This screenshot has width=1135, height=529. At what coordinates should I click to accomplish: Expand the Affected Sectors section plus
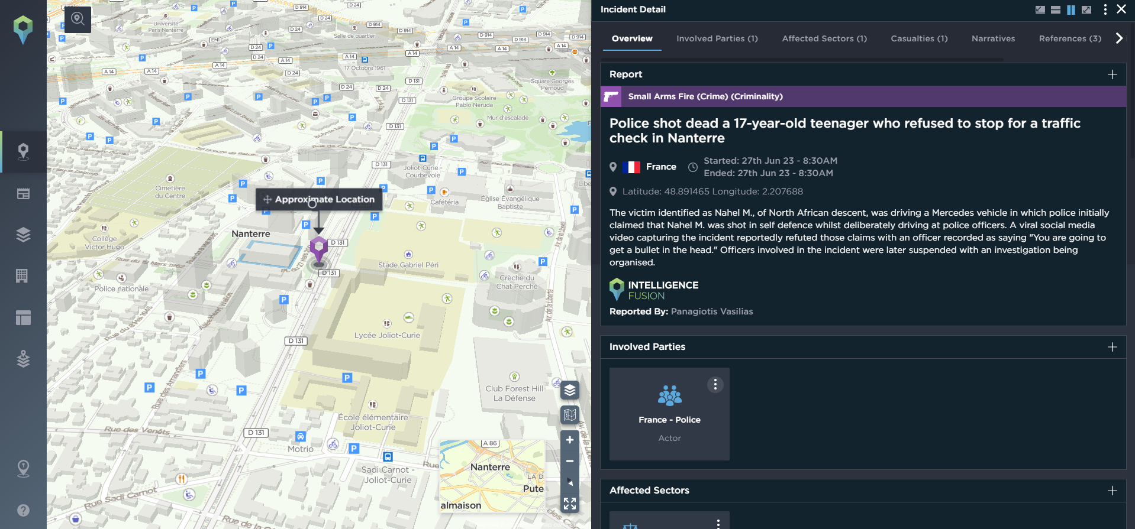1112,491
